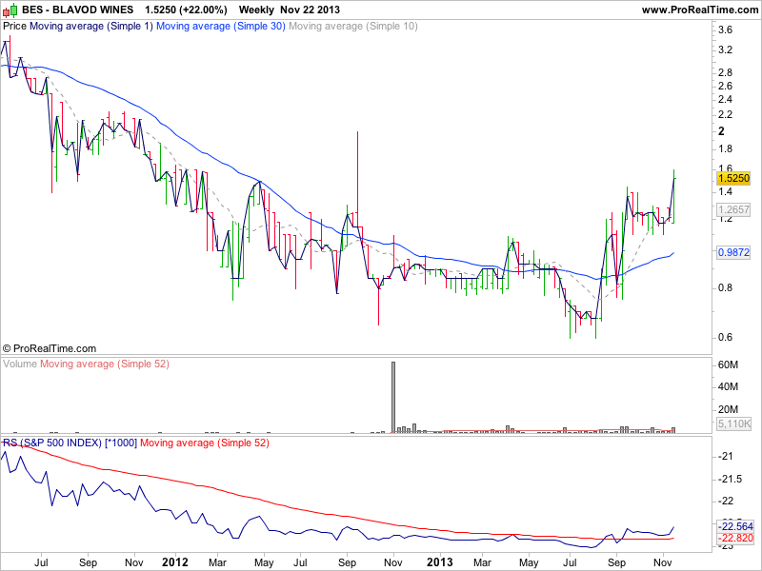Click Volume's Moving average (Simple 52) legend

105,364
